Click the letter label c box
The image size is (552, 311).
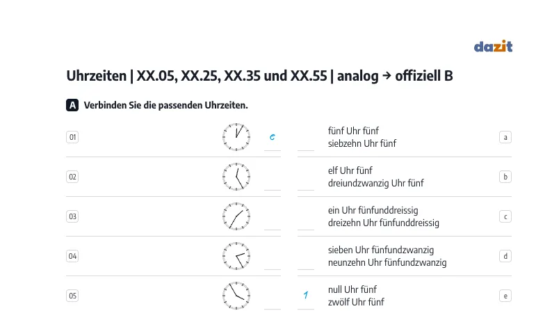coord(505,216)
